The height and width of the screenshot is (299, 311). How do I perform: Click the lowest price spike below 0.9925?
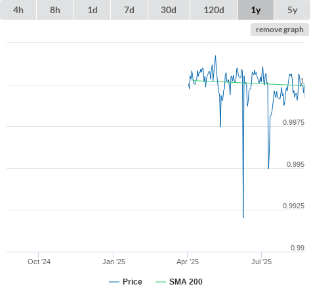243,217
